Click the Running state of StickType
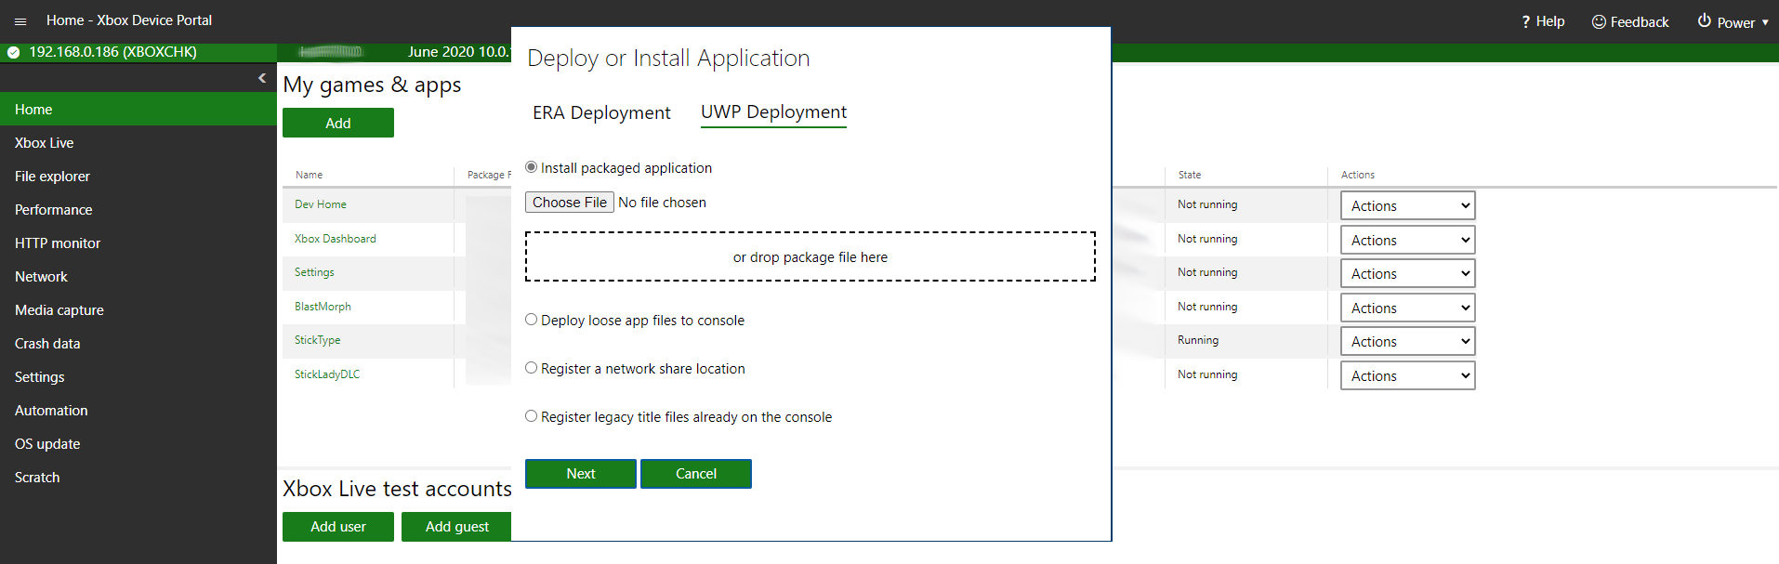The height and width of the screenshot is (564, 1779). (1198, 340)
